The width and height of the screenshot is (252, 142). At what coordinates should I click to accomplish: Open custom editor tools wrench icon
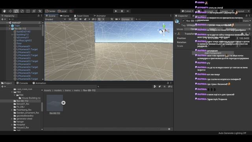click(x=40, y=11)
